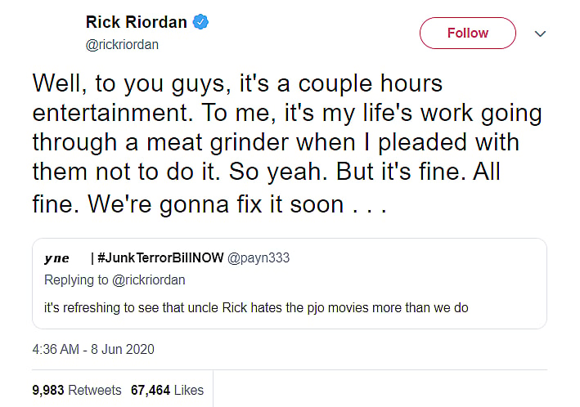The image size is (580, 407).
Task: Follow Rick Riordan
Action: point(467,34)
